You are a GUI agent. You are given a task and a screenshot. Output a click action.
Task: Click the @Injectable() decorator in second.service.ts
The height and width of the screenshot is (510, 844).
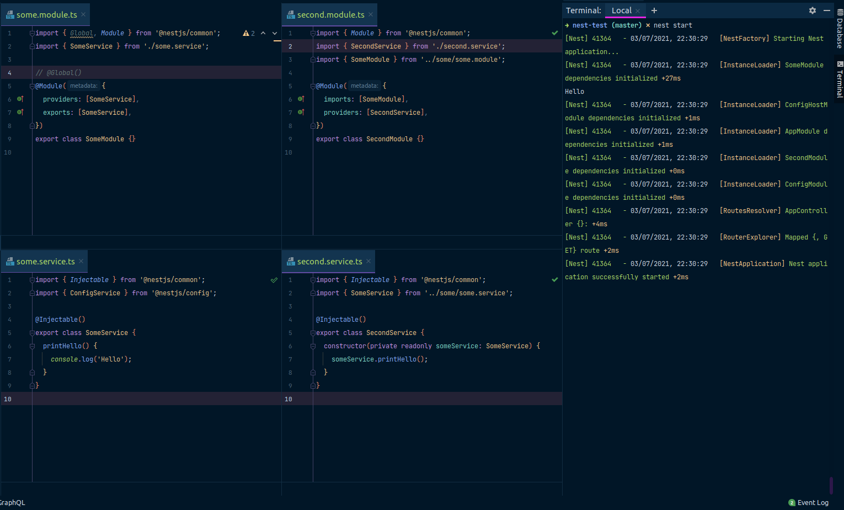(x=341, y=320)
